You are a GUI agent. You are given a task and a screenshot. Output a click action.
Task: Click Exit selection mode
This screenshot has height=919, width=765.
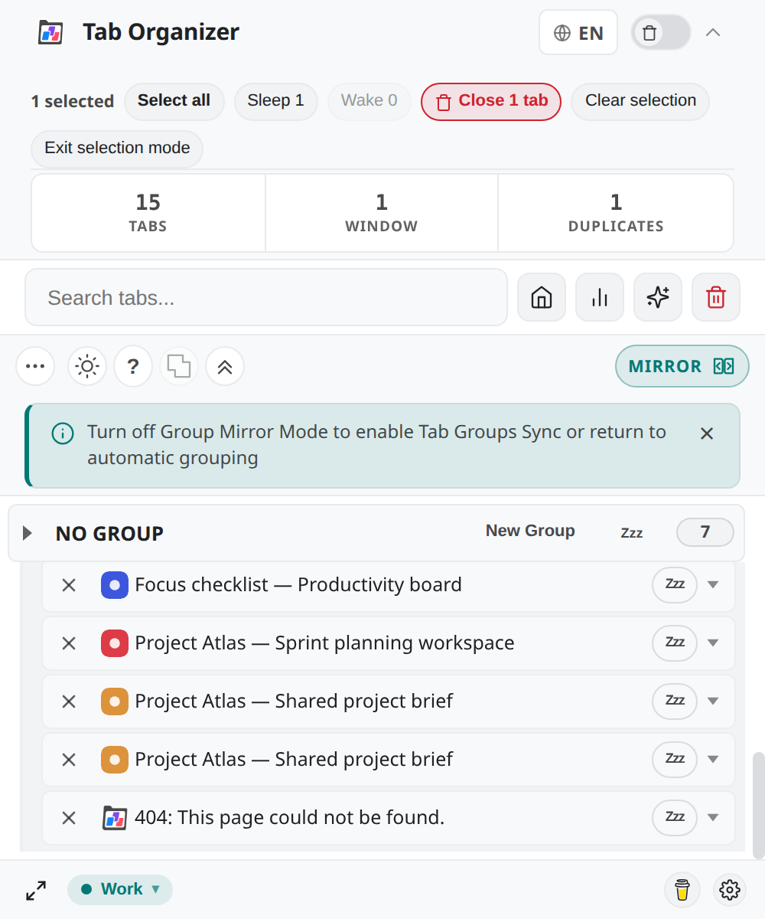click(x=117, y=149)
